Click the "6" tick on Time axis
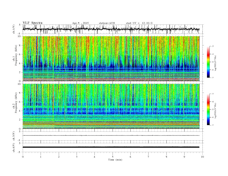The height and width of the screenshot is (176, 228). (130, 157)
